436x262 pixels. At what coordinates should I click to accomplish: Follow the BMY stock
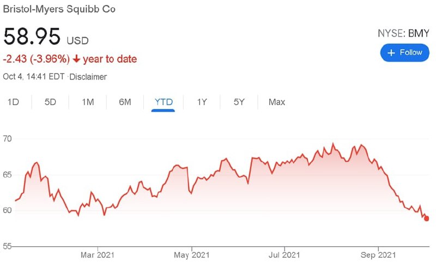(x=404, y=52)
